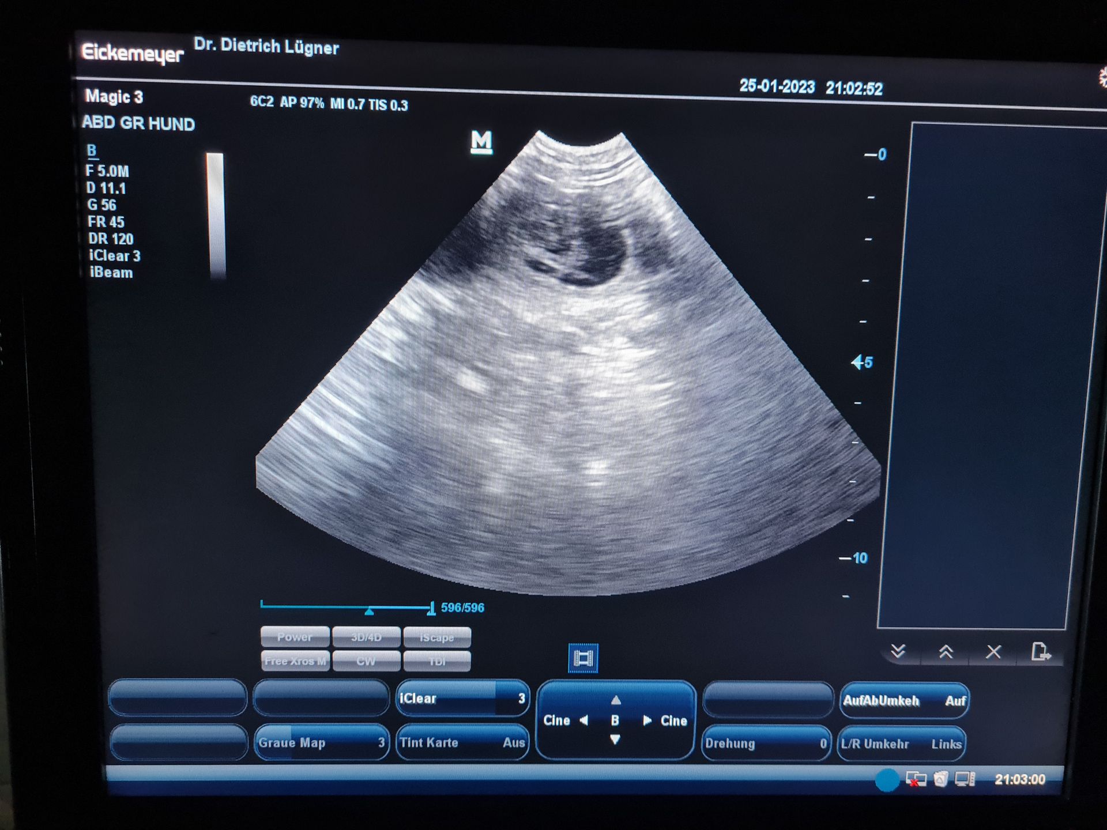Step cine forward with right arrow
Screen dimensions: 1107x830
click(647, 720)
